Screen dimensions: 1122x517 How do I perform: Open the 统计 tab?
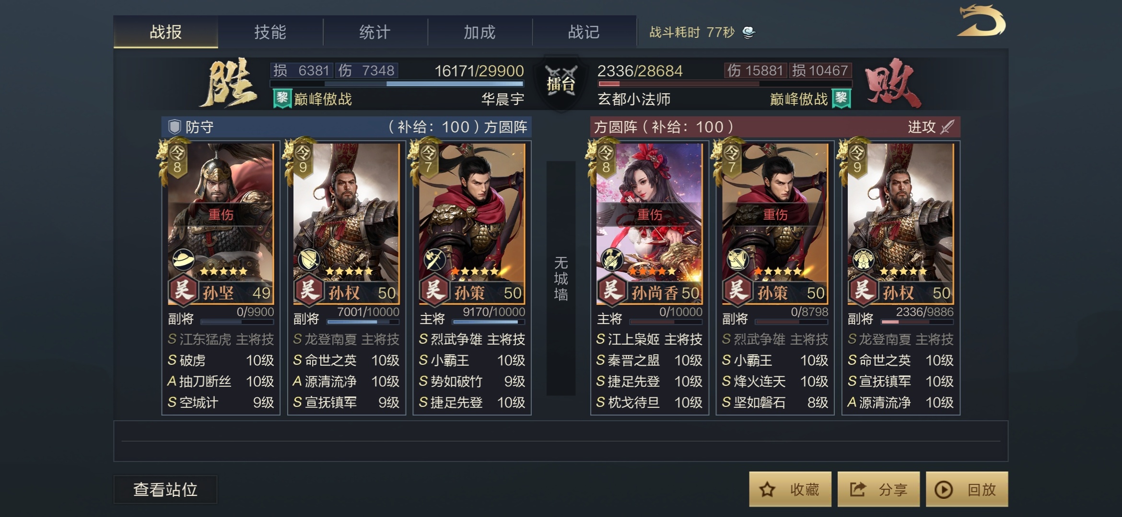point(375,32)
